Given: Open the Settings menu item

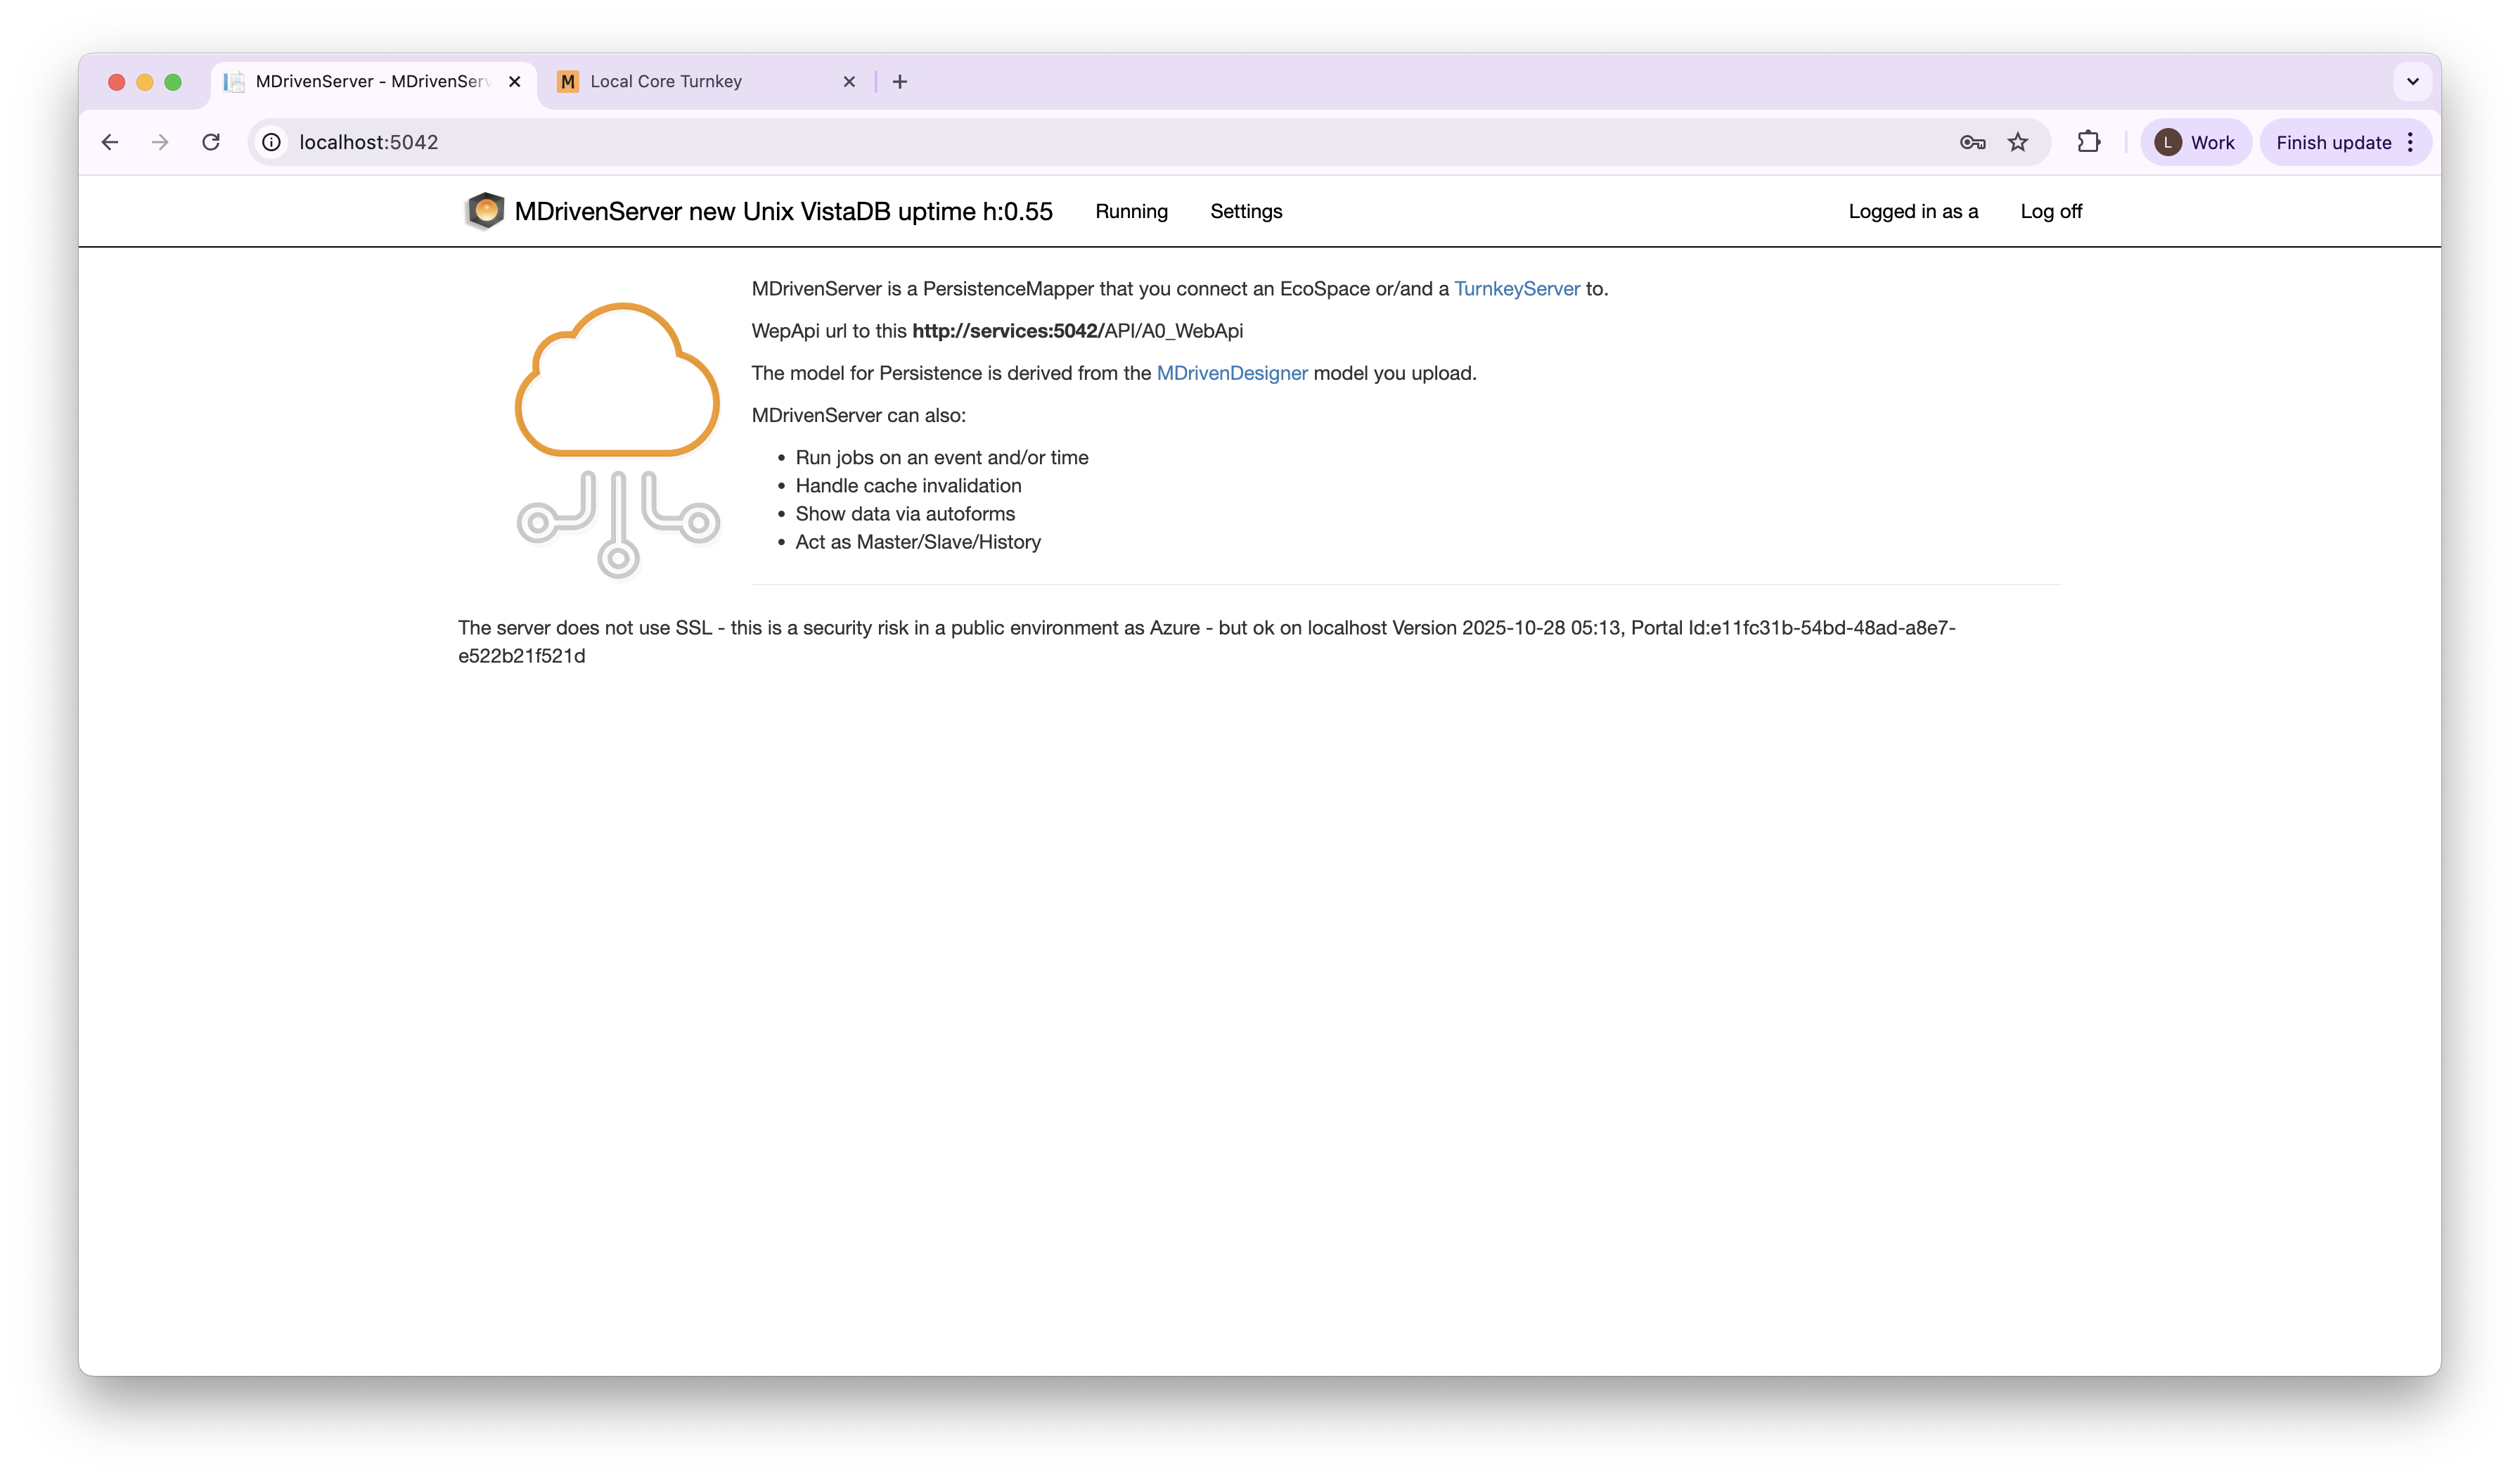Looking at the screenshot, I should pyautogui.click(x=1246, y=211).
